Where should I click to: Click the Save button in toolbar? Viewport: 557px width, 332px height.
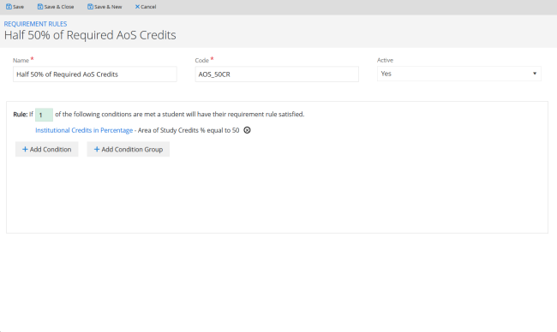coord(15,7)
